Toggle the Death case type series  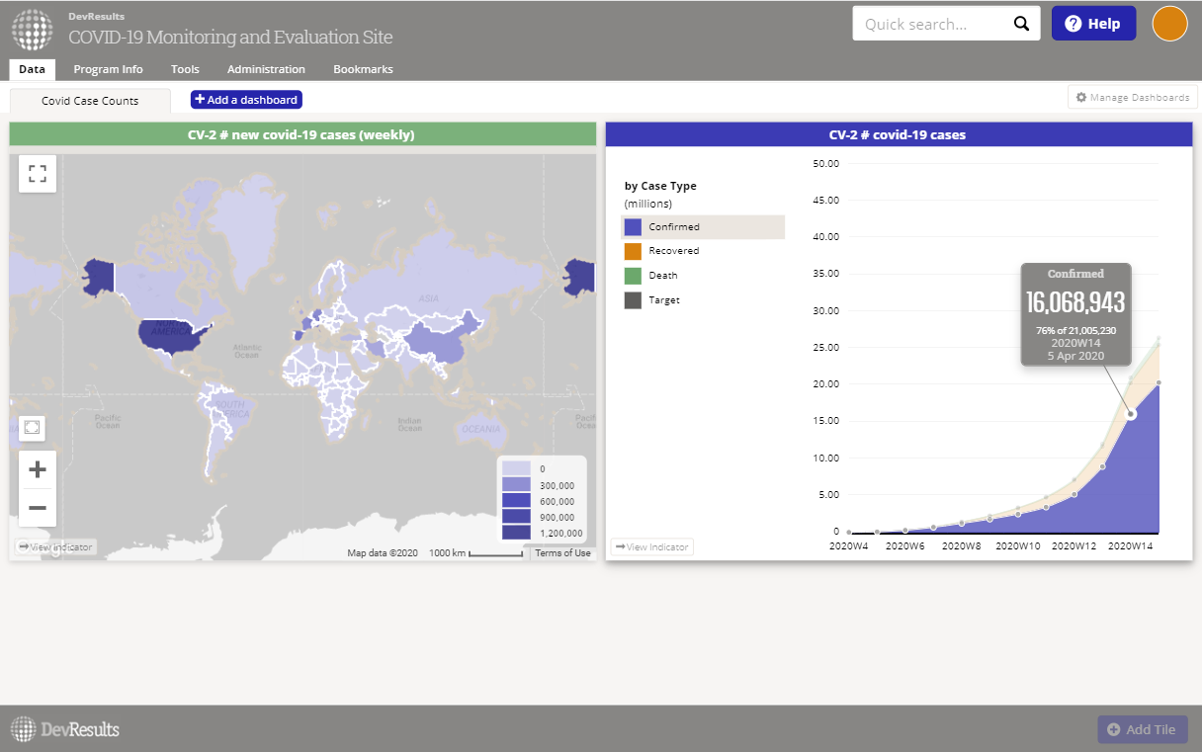[x=662, y=276]
